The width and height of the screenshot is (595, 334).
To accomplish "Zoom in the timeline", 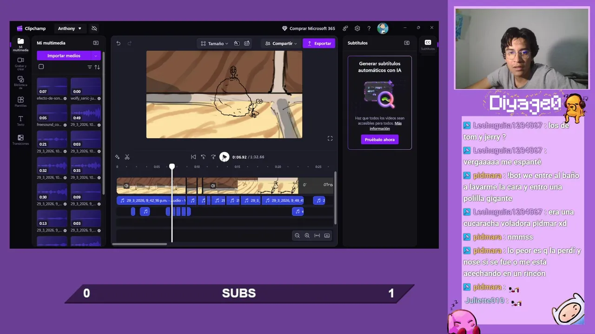I will coord(307,236).
